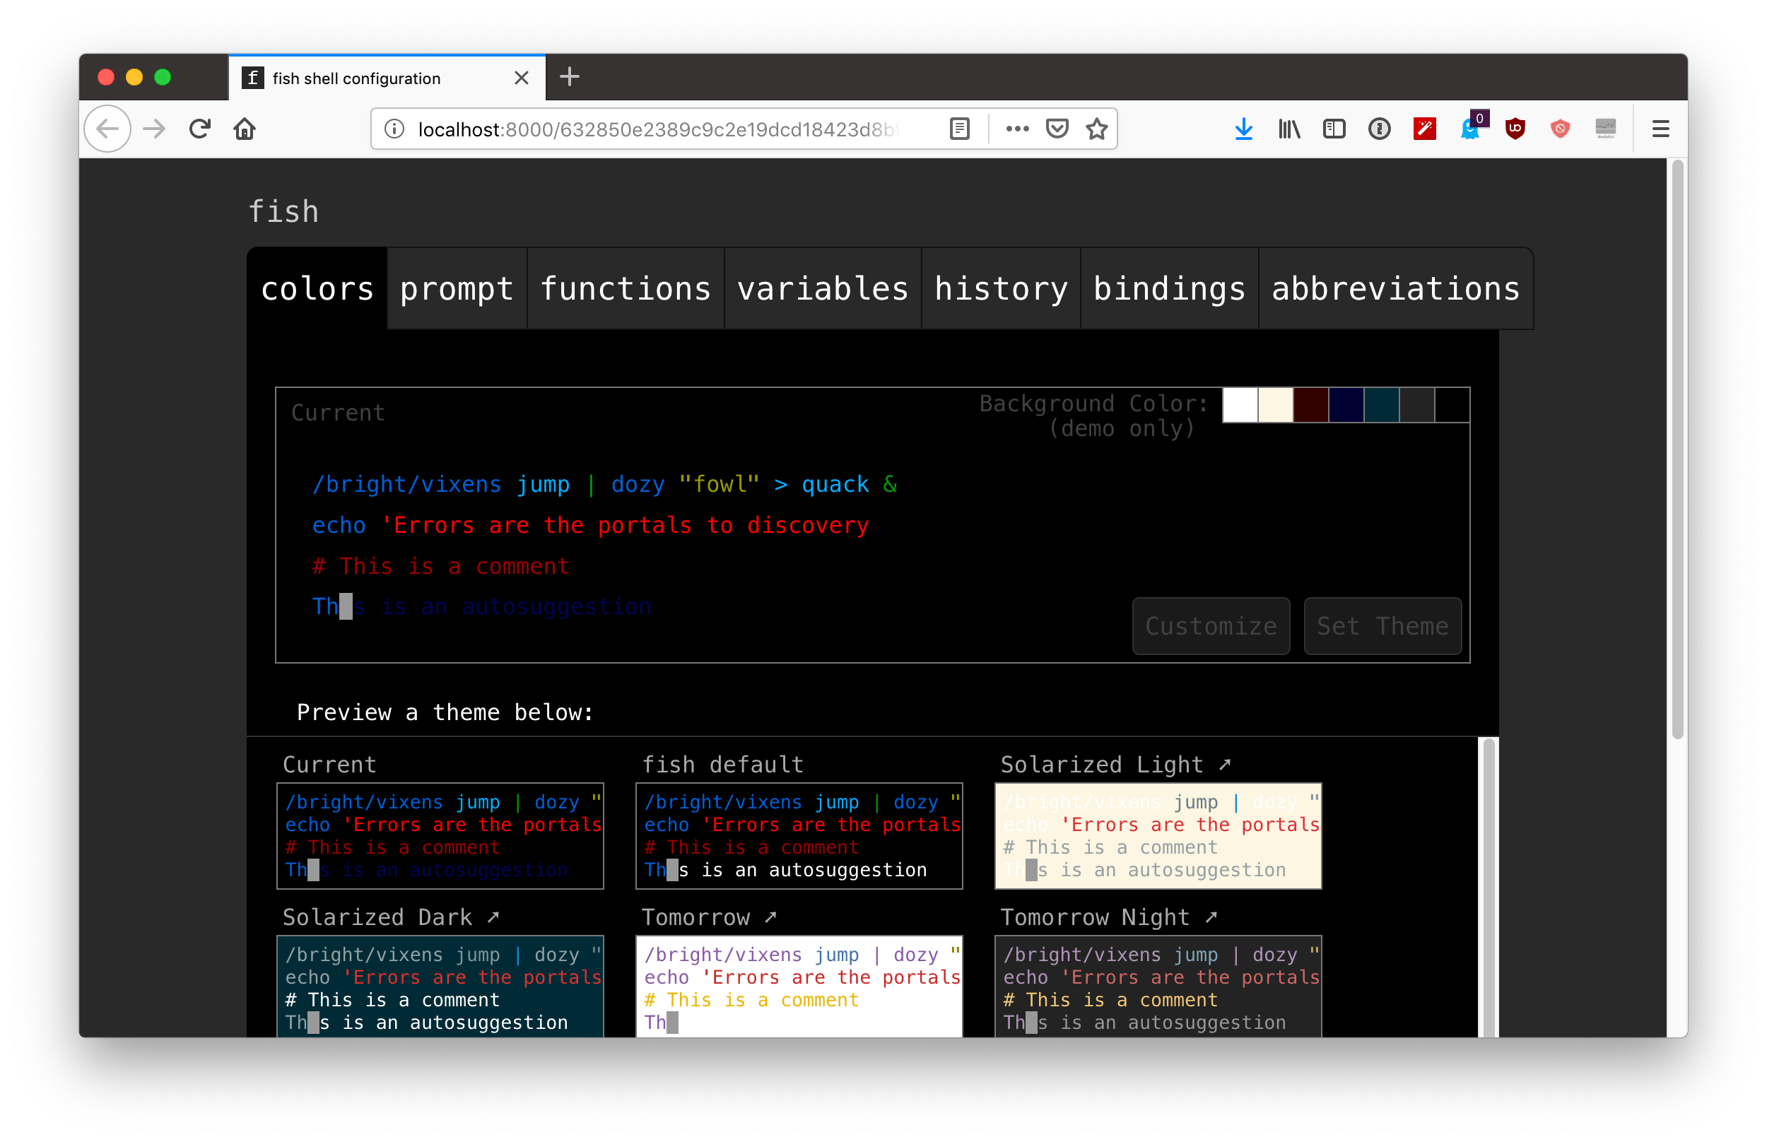Open Reader View for the page
Screen dimensions: 1767x1142
(958, 129)
